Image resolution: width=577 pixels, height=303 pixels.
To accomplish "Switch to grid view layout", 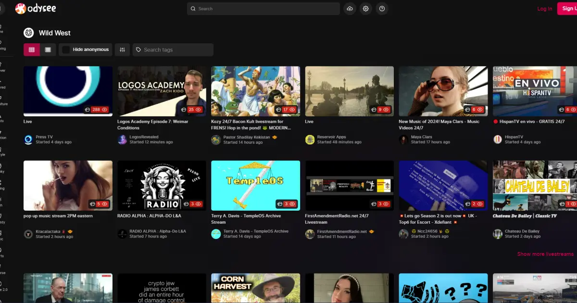I will [32, 50].
